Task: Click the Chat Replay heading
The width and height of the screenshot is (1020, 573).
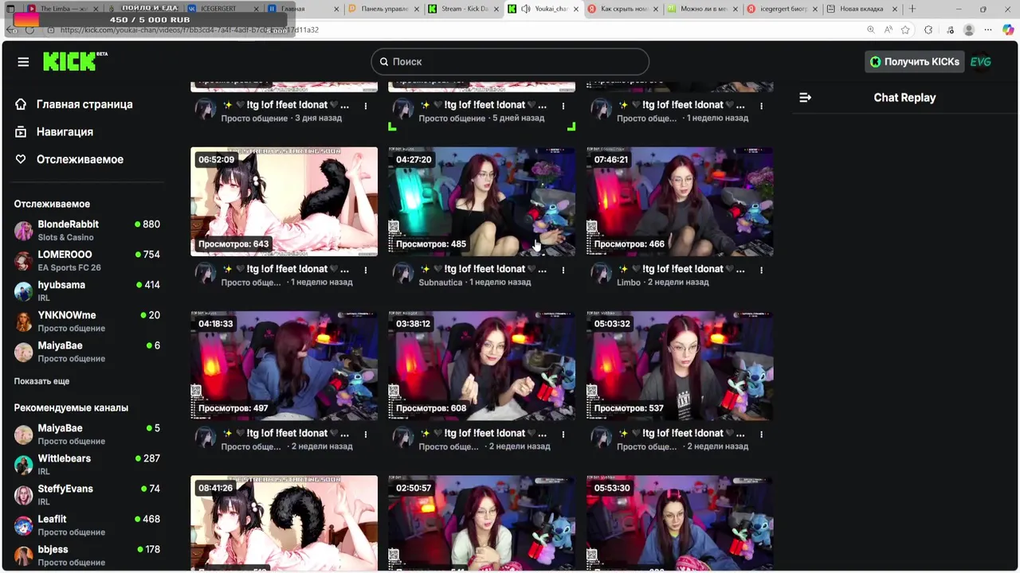Action: 904,97
